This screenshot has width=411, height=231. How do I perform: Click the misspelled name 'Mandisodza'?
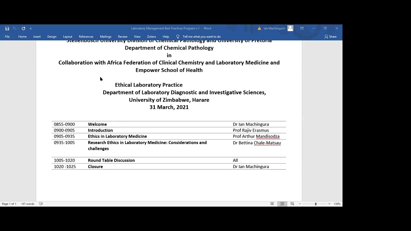click(267, 136)
